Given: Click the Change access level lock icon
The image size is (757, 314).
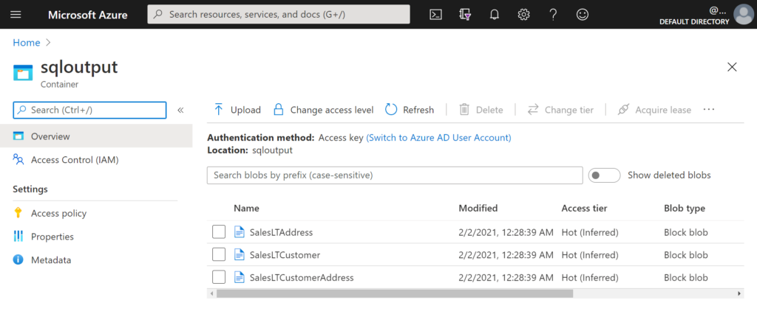Looking at the screenshot, I should click(x=278, y=110).
